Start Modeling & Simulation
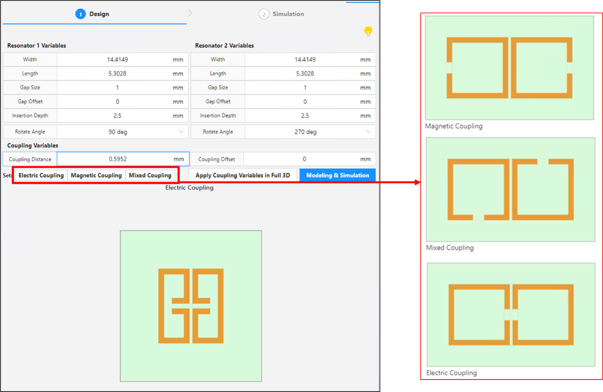The image size is (603, 392). 337,176
